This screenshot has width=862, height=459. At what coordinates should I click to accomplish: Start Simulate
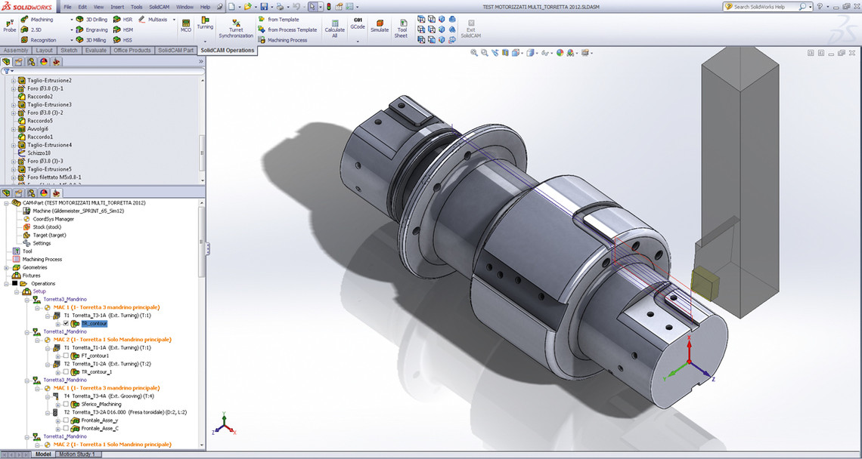pos(380,26)
